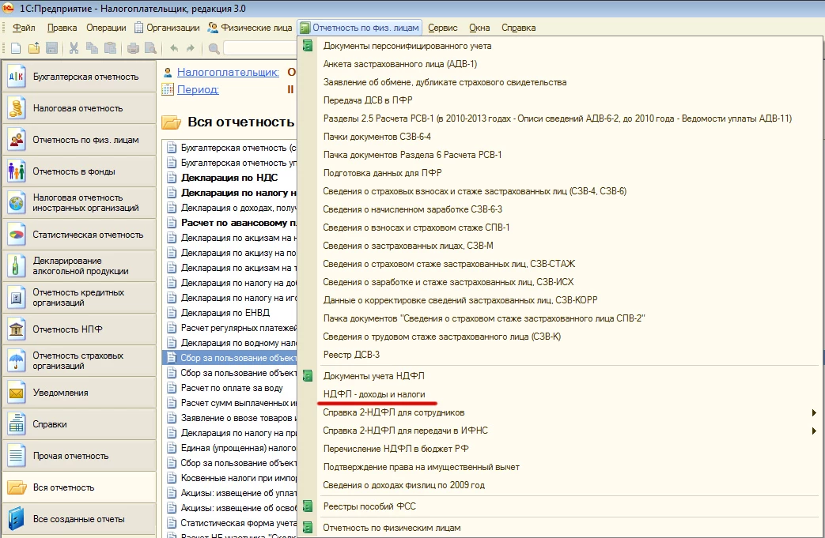The image size is (825, 538).
Task: Click the green icon beside Реестры пособий ФСС
Action: click(x=308, y=506)
